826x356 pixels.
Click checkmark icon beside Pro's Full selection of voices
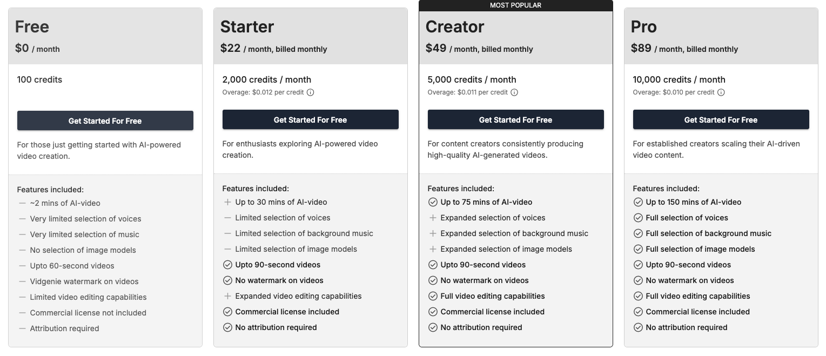[x=638, y=218]
